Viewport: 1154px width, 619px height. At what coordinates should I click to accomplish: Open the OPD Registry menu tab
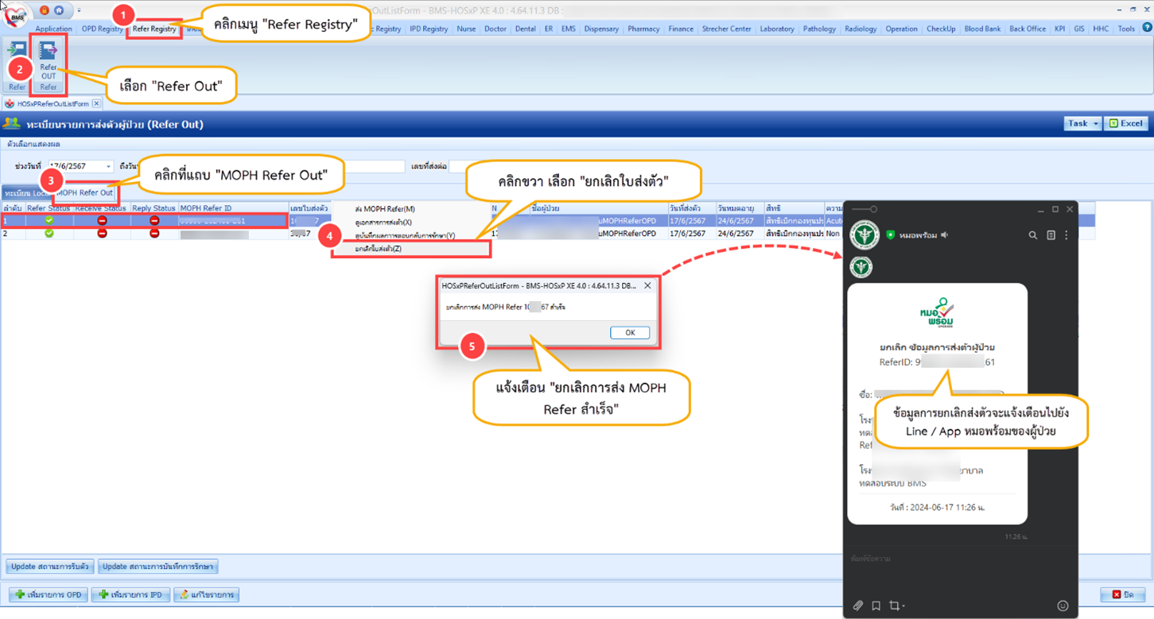coord(102,29)
